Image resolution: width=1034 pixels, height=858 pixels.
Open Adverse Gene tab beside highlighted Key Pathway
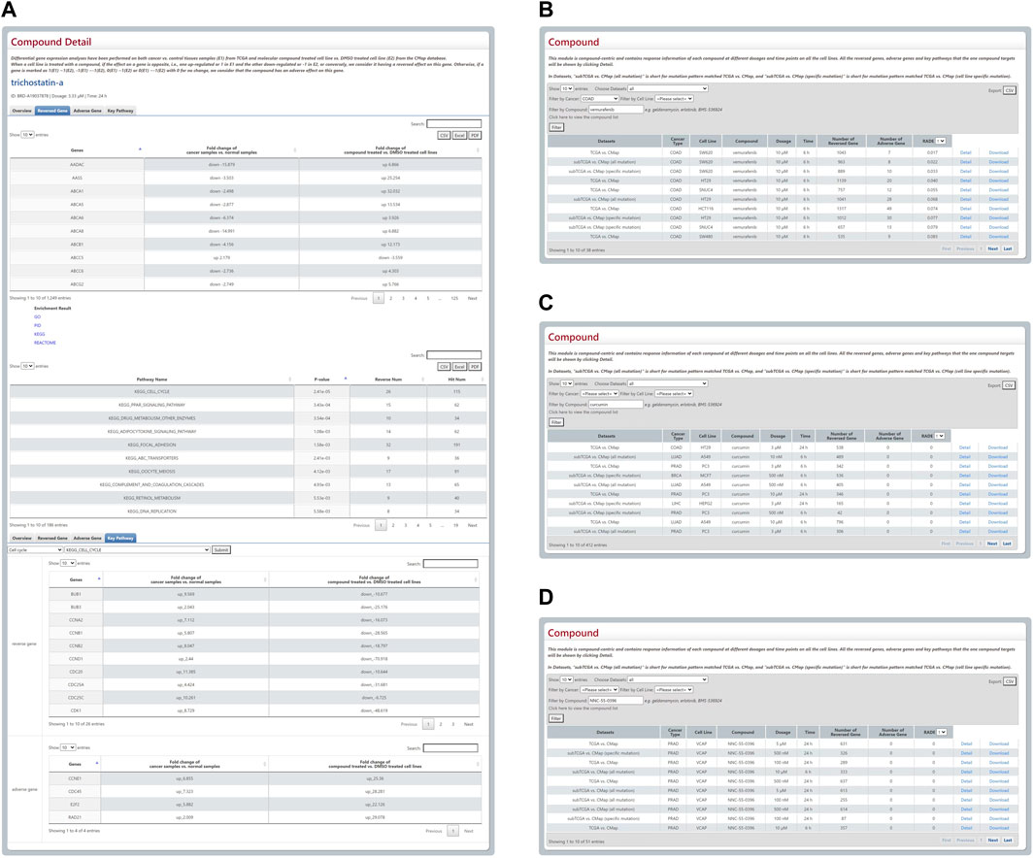click(87, 539)
